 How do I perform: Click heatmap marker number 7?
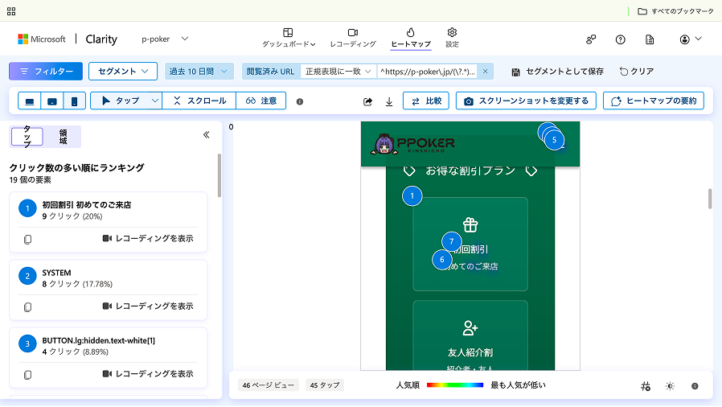click(x=452, y=242)
